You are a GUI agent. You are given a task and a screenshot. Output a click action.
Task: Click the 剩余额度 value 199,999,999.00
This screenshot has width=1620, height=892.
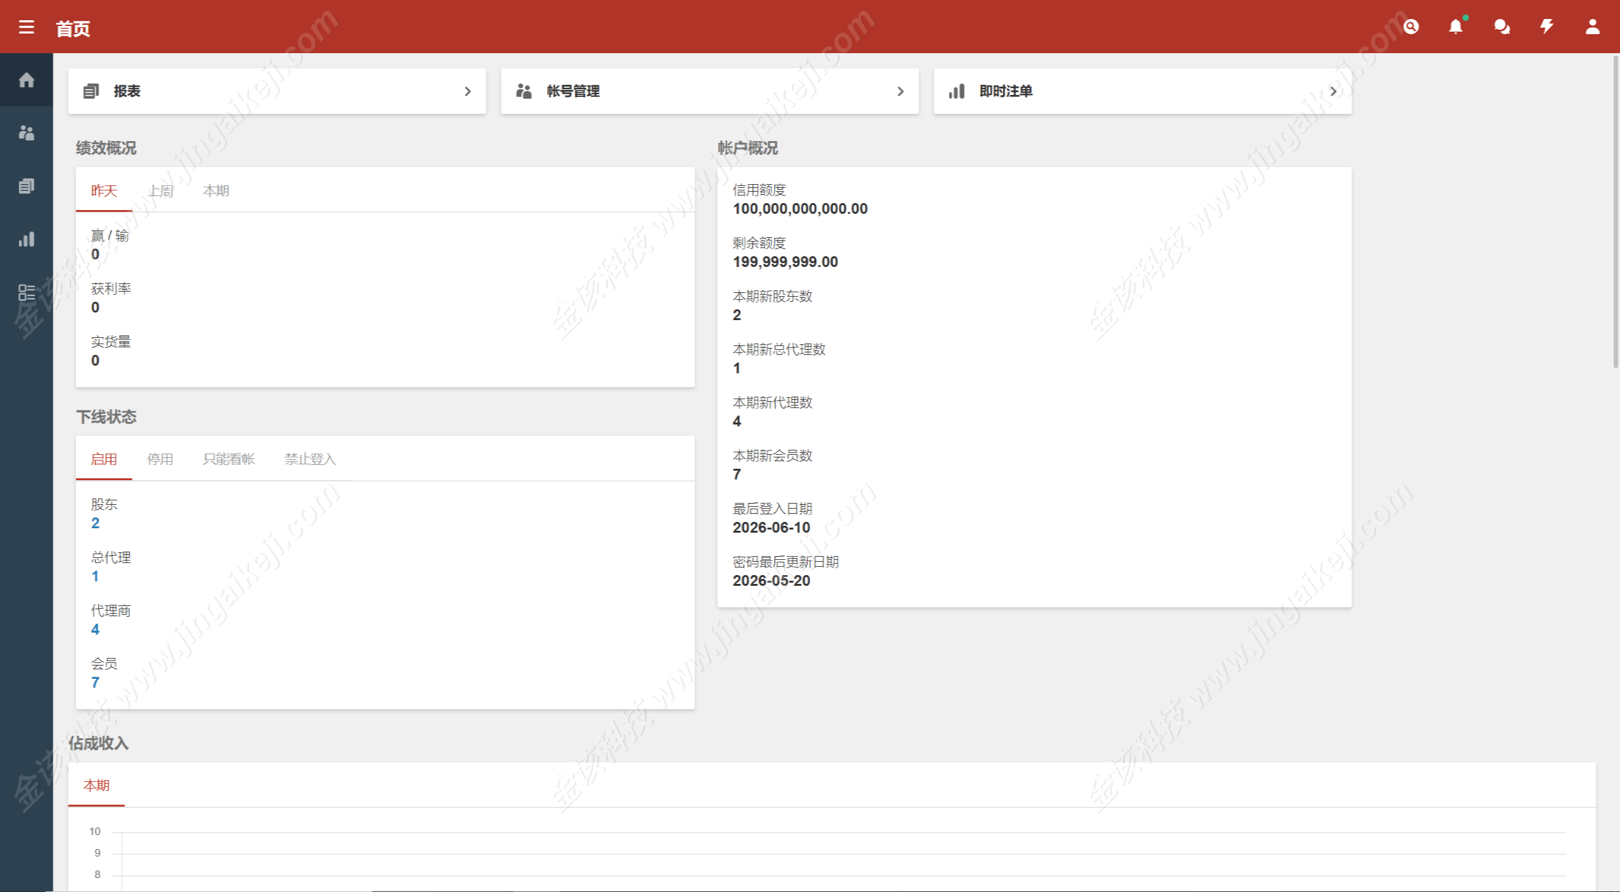coord(785,262)
